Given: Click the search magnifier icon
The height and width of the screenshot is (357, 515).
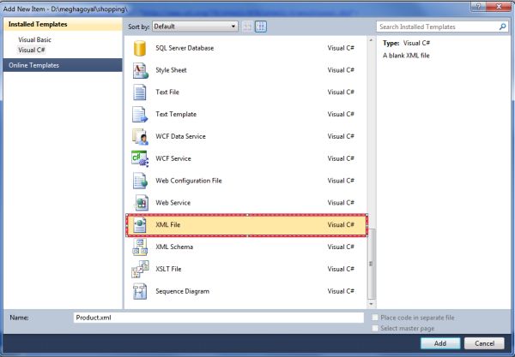Looking at the screenshot, I should click(x=502, y=27).
